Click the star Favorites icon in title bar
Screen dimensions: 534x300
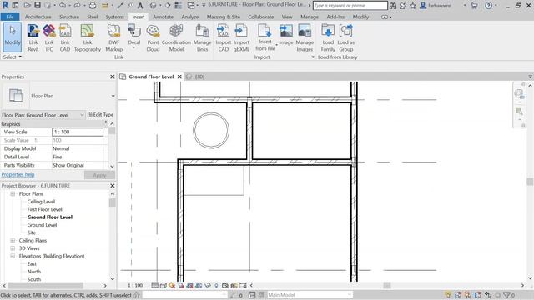coord(413,6)
